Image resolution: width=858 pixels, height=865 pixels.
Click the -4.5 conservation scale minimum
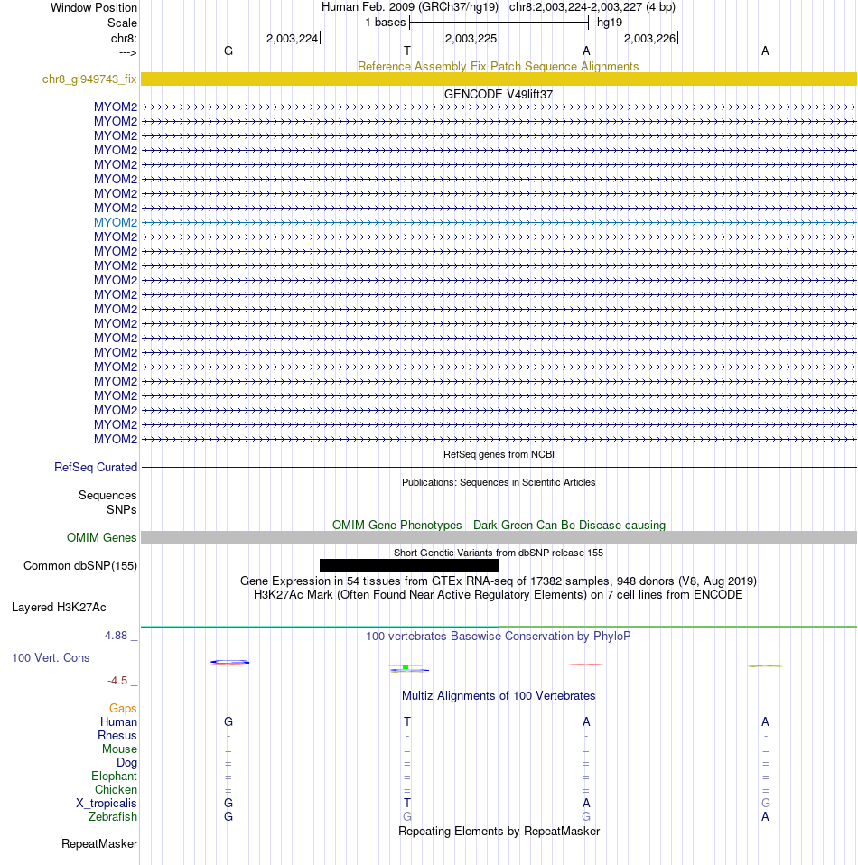pos(117,681)
